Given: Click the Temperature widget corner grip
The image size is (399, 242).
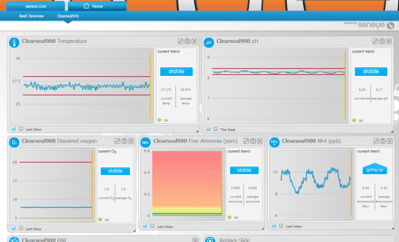Looking at the screenshot, I should (197, 131).
